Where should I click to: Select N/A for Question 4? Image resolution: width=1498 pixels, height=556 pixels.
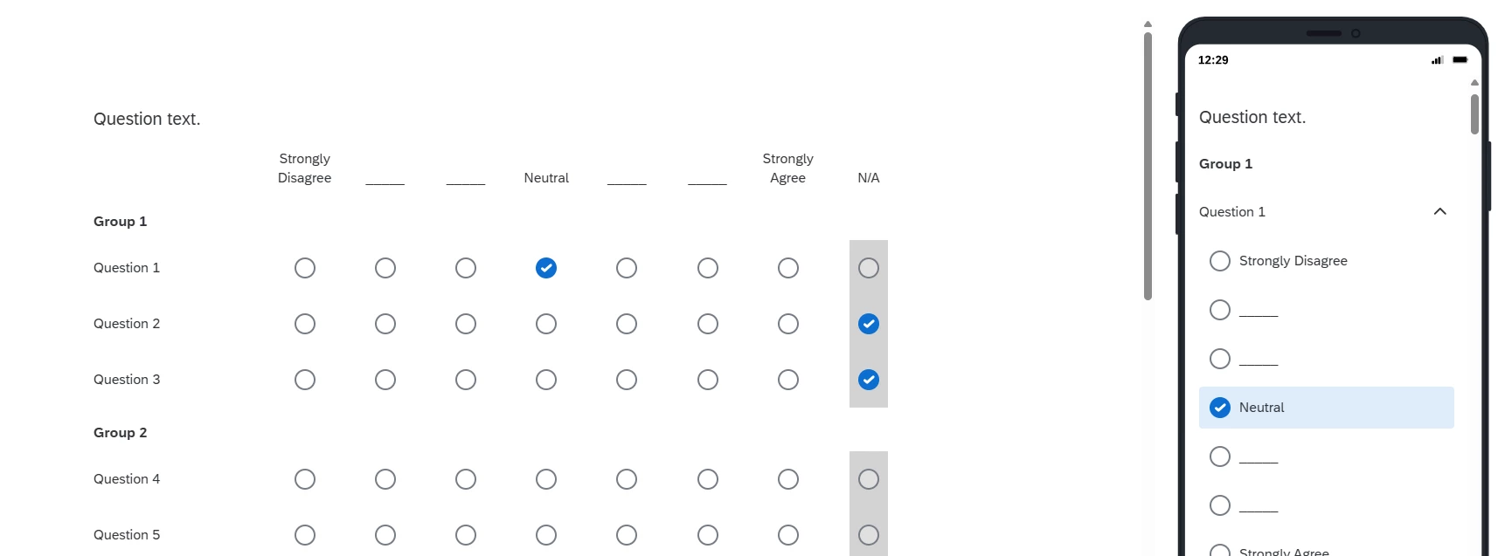(x=869, y=479)
